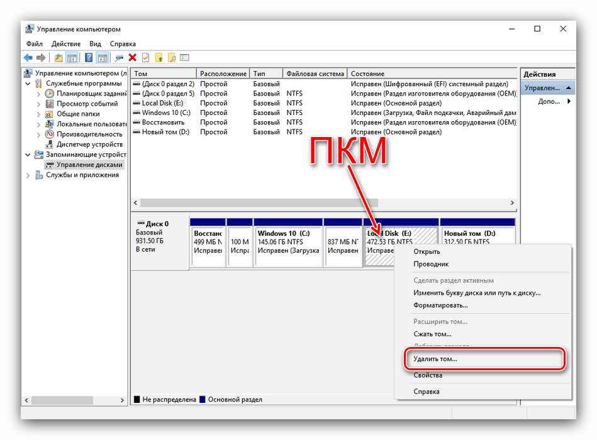The width and height of the screenshot is (597, 440).
Task: Select Windows 10 (C:) in volume list
Action: pos(324,113)
